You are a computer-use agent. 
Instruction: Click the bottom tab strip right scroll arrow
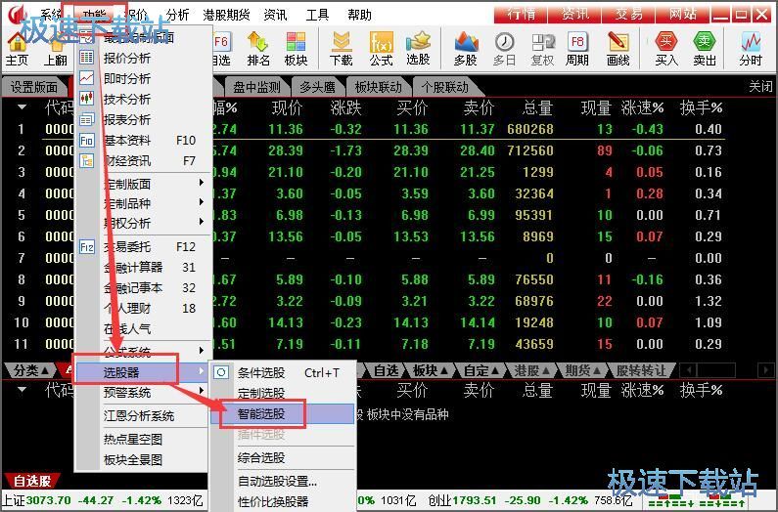coord(765,370)
